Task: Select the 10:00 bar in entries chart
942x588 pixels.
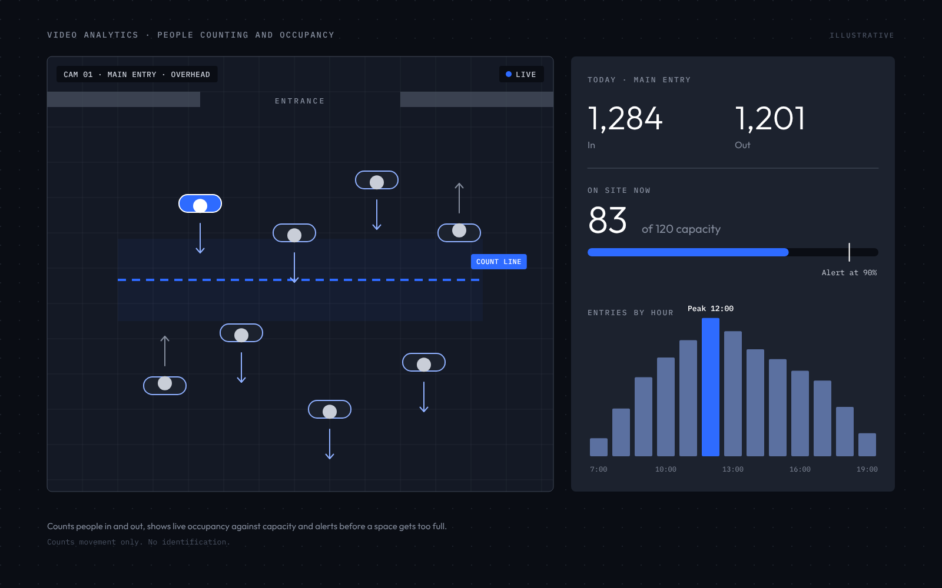Action: point(666,407)
